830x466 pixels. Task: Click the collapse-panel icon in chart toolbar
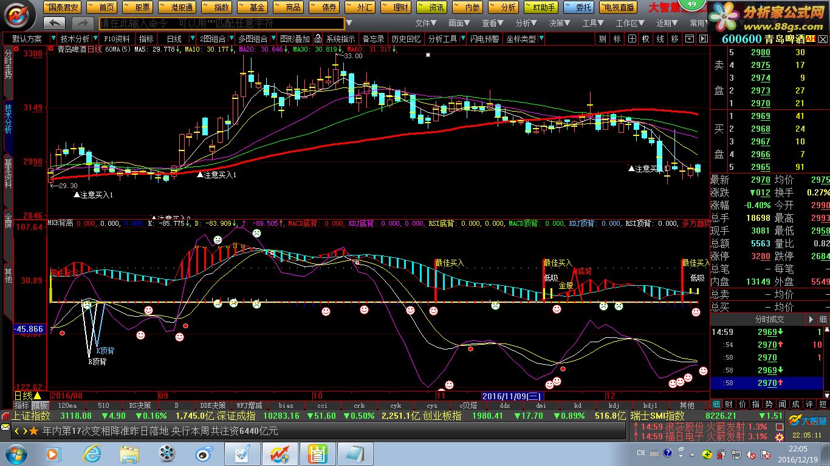(689, 39)
